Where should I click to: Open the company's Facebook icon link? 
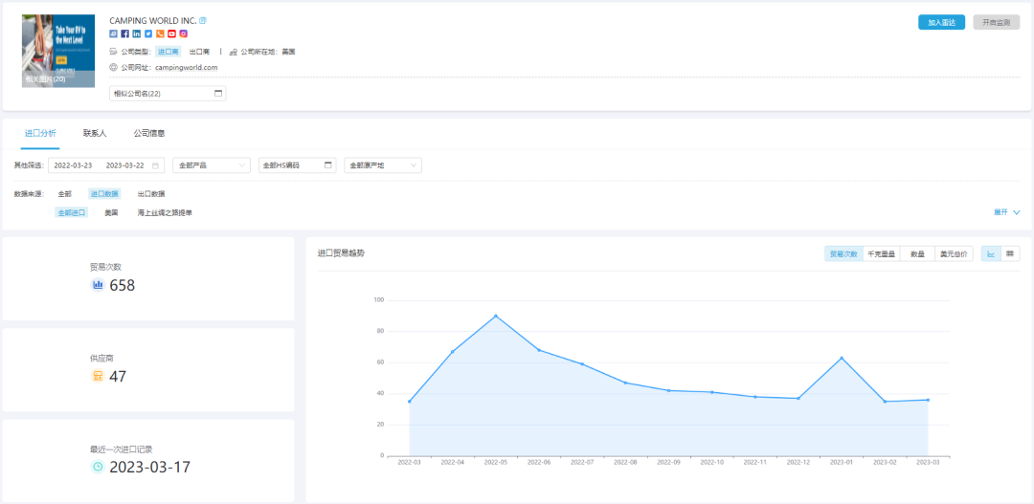(x=125, y=33)
